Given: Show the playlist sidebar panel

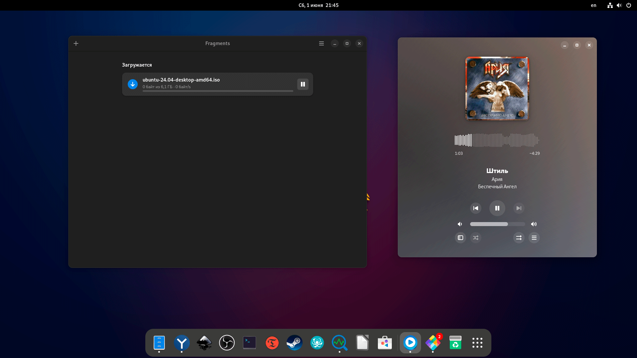Looking at the screenshot, I should click(460, 238).
